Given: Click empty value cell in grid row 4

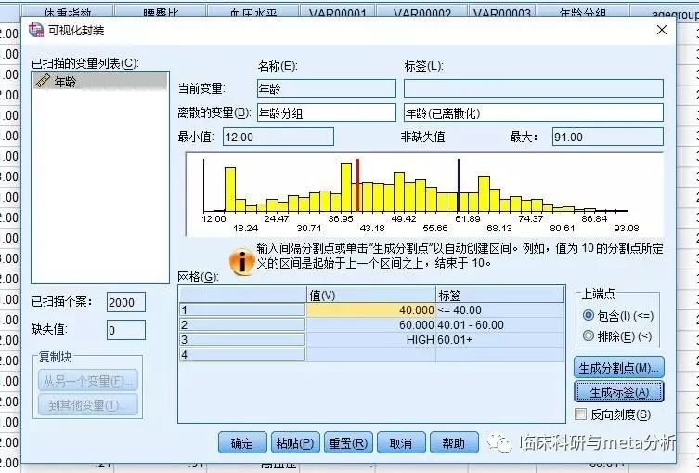Looking at the screenshot, I should pyautogui.click(x=371, y=354).
